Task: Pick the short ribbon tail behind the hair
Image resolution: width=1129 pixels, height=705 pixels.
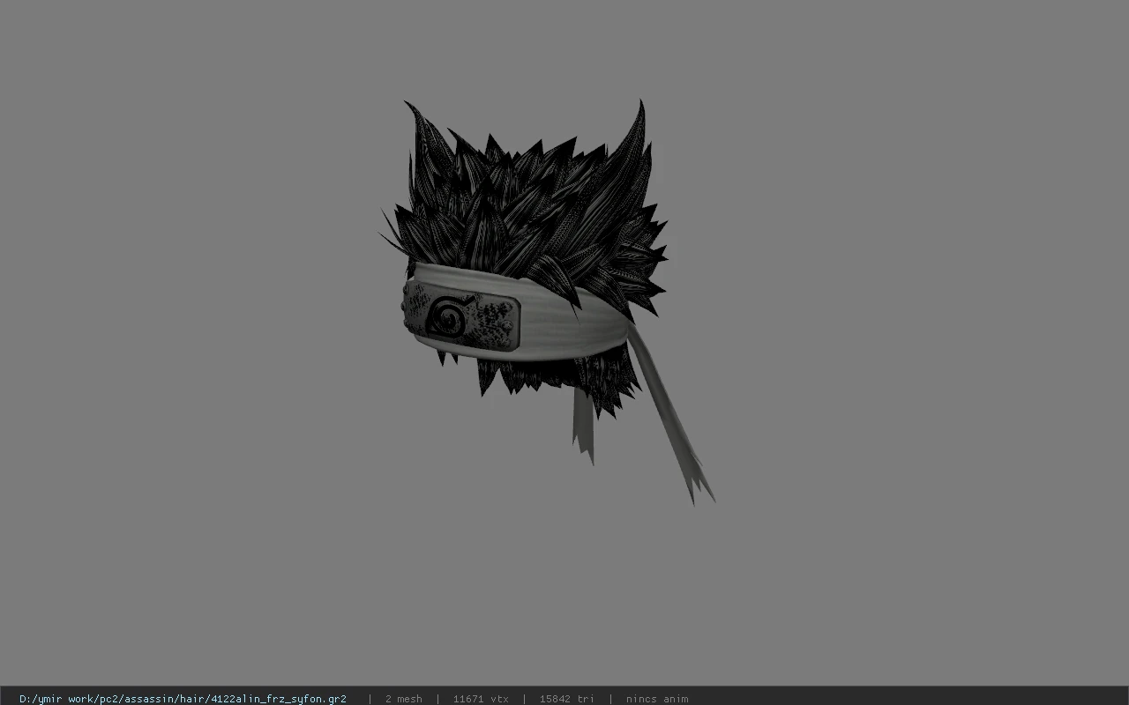Action: tap(583, 423)
